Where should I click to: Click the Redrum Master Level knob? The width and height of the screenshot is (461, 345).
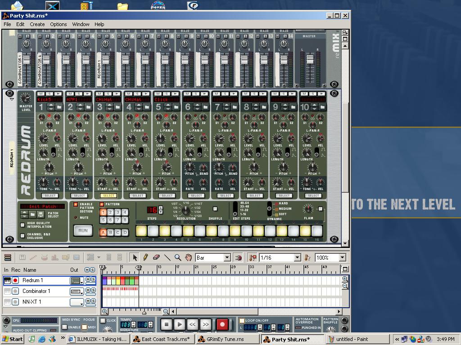click(x=26, y=98)
